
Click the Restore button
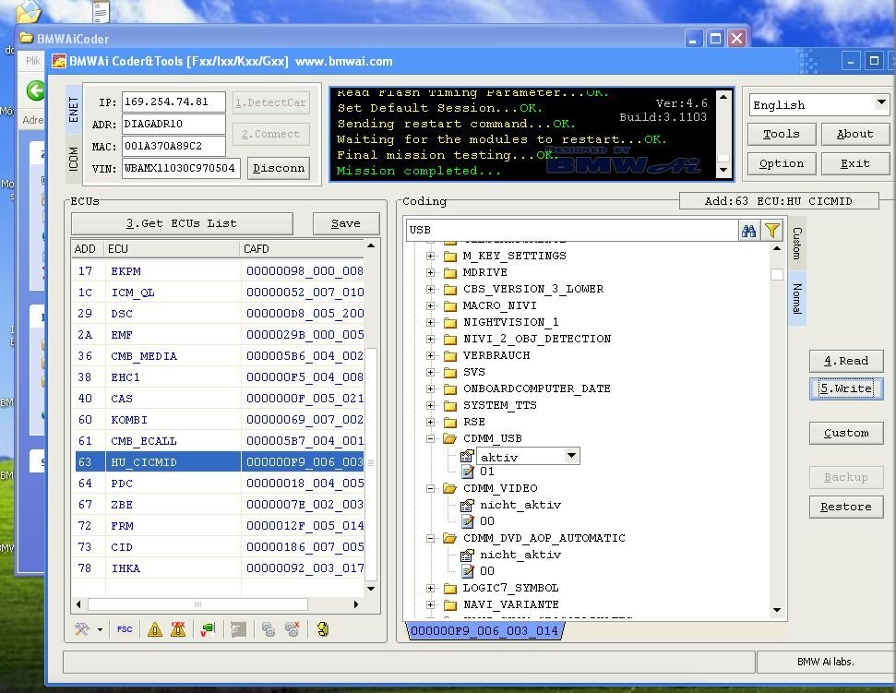(846, 507)
